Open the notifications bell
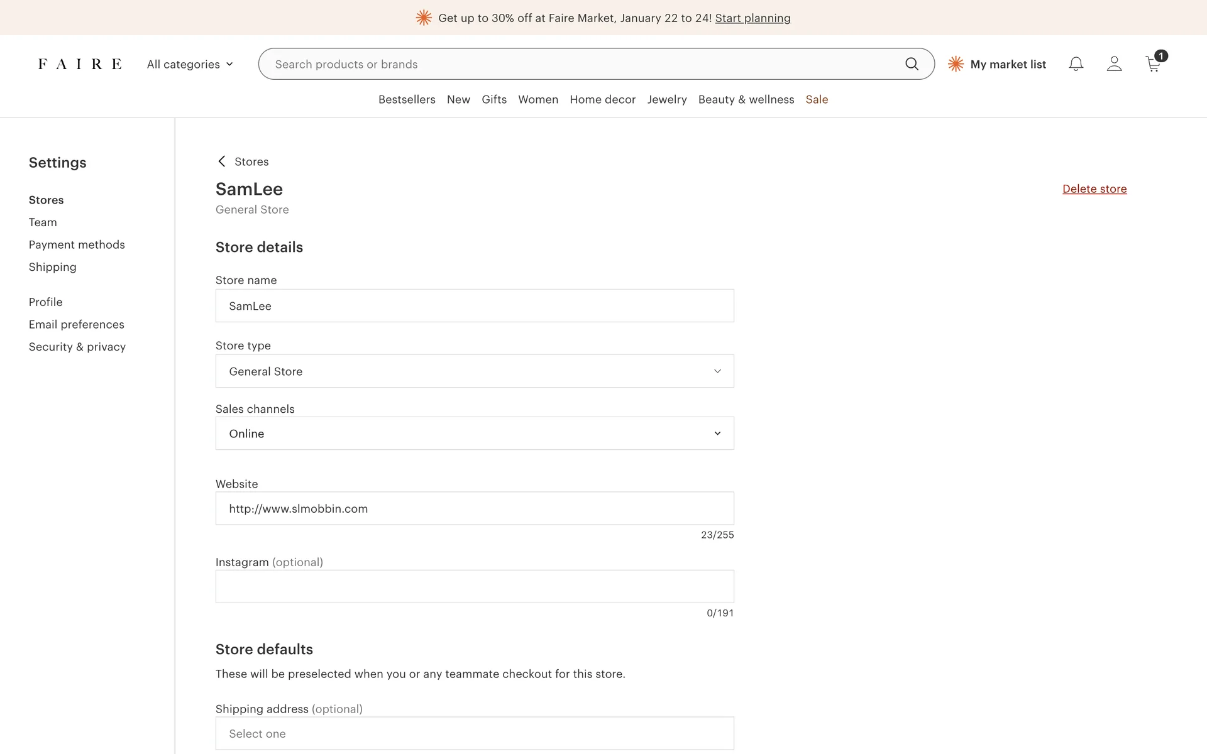Image resolution: width=1207 pixels, height=754 pixels. (x=1076, y=64)
